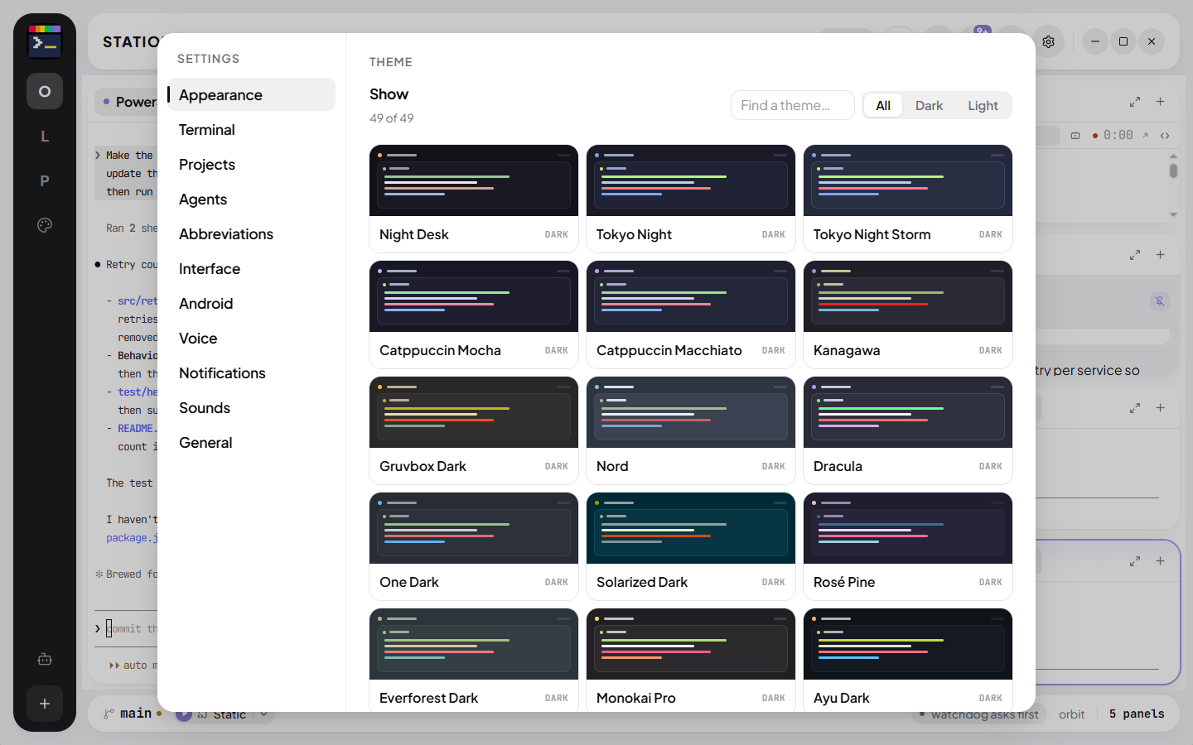This screenshot has height=745, width=1193.
Task: Open the dropdown chevron beside Static
Action: (264, 714)
